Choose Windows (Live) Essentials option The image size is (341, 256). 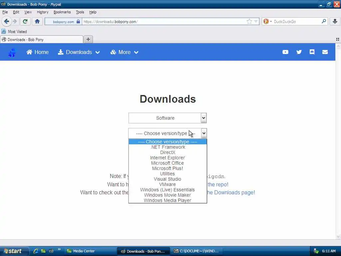coord(168,190)
